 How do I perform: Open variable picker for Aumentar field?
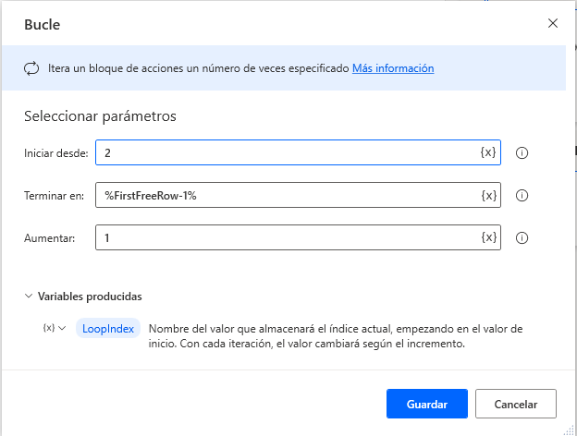[488, 237]
